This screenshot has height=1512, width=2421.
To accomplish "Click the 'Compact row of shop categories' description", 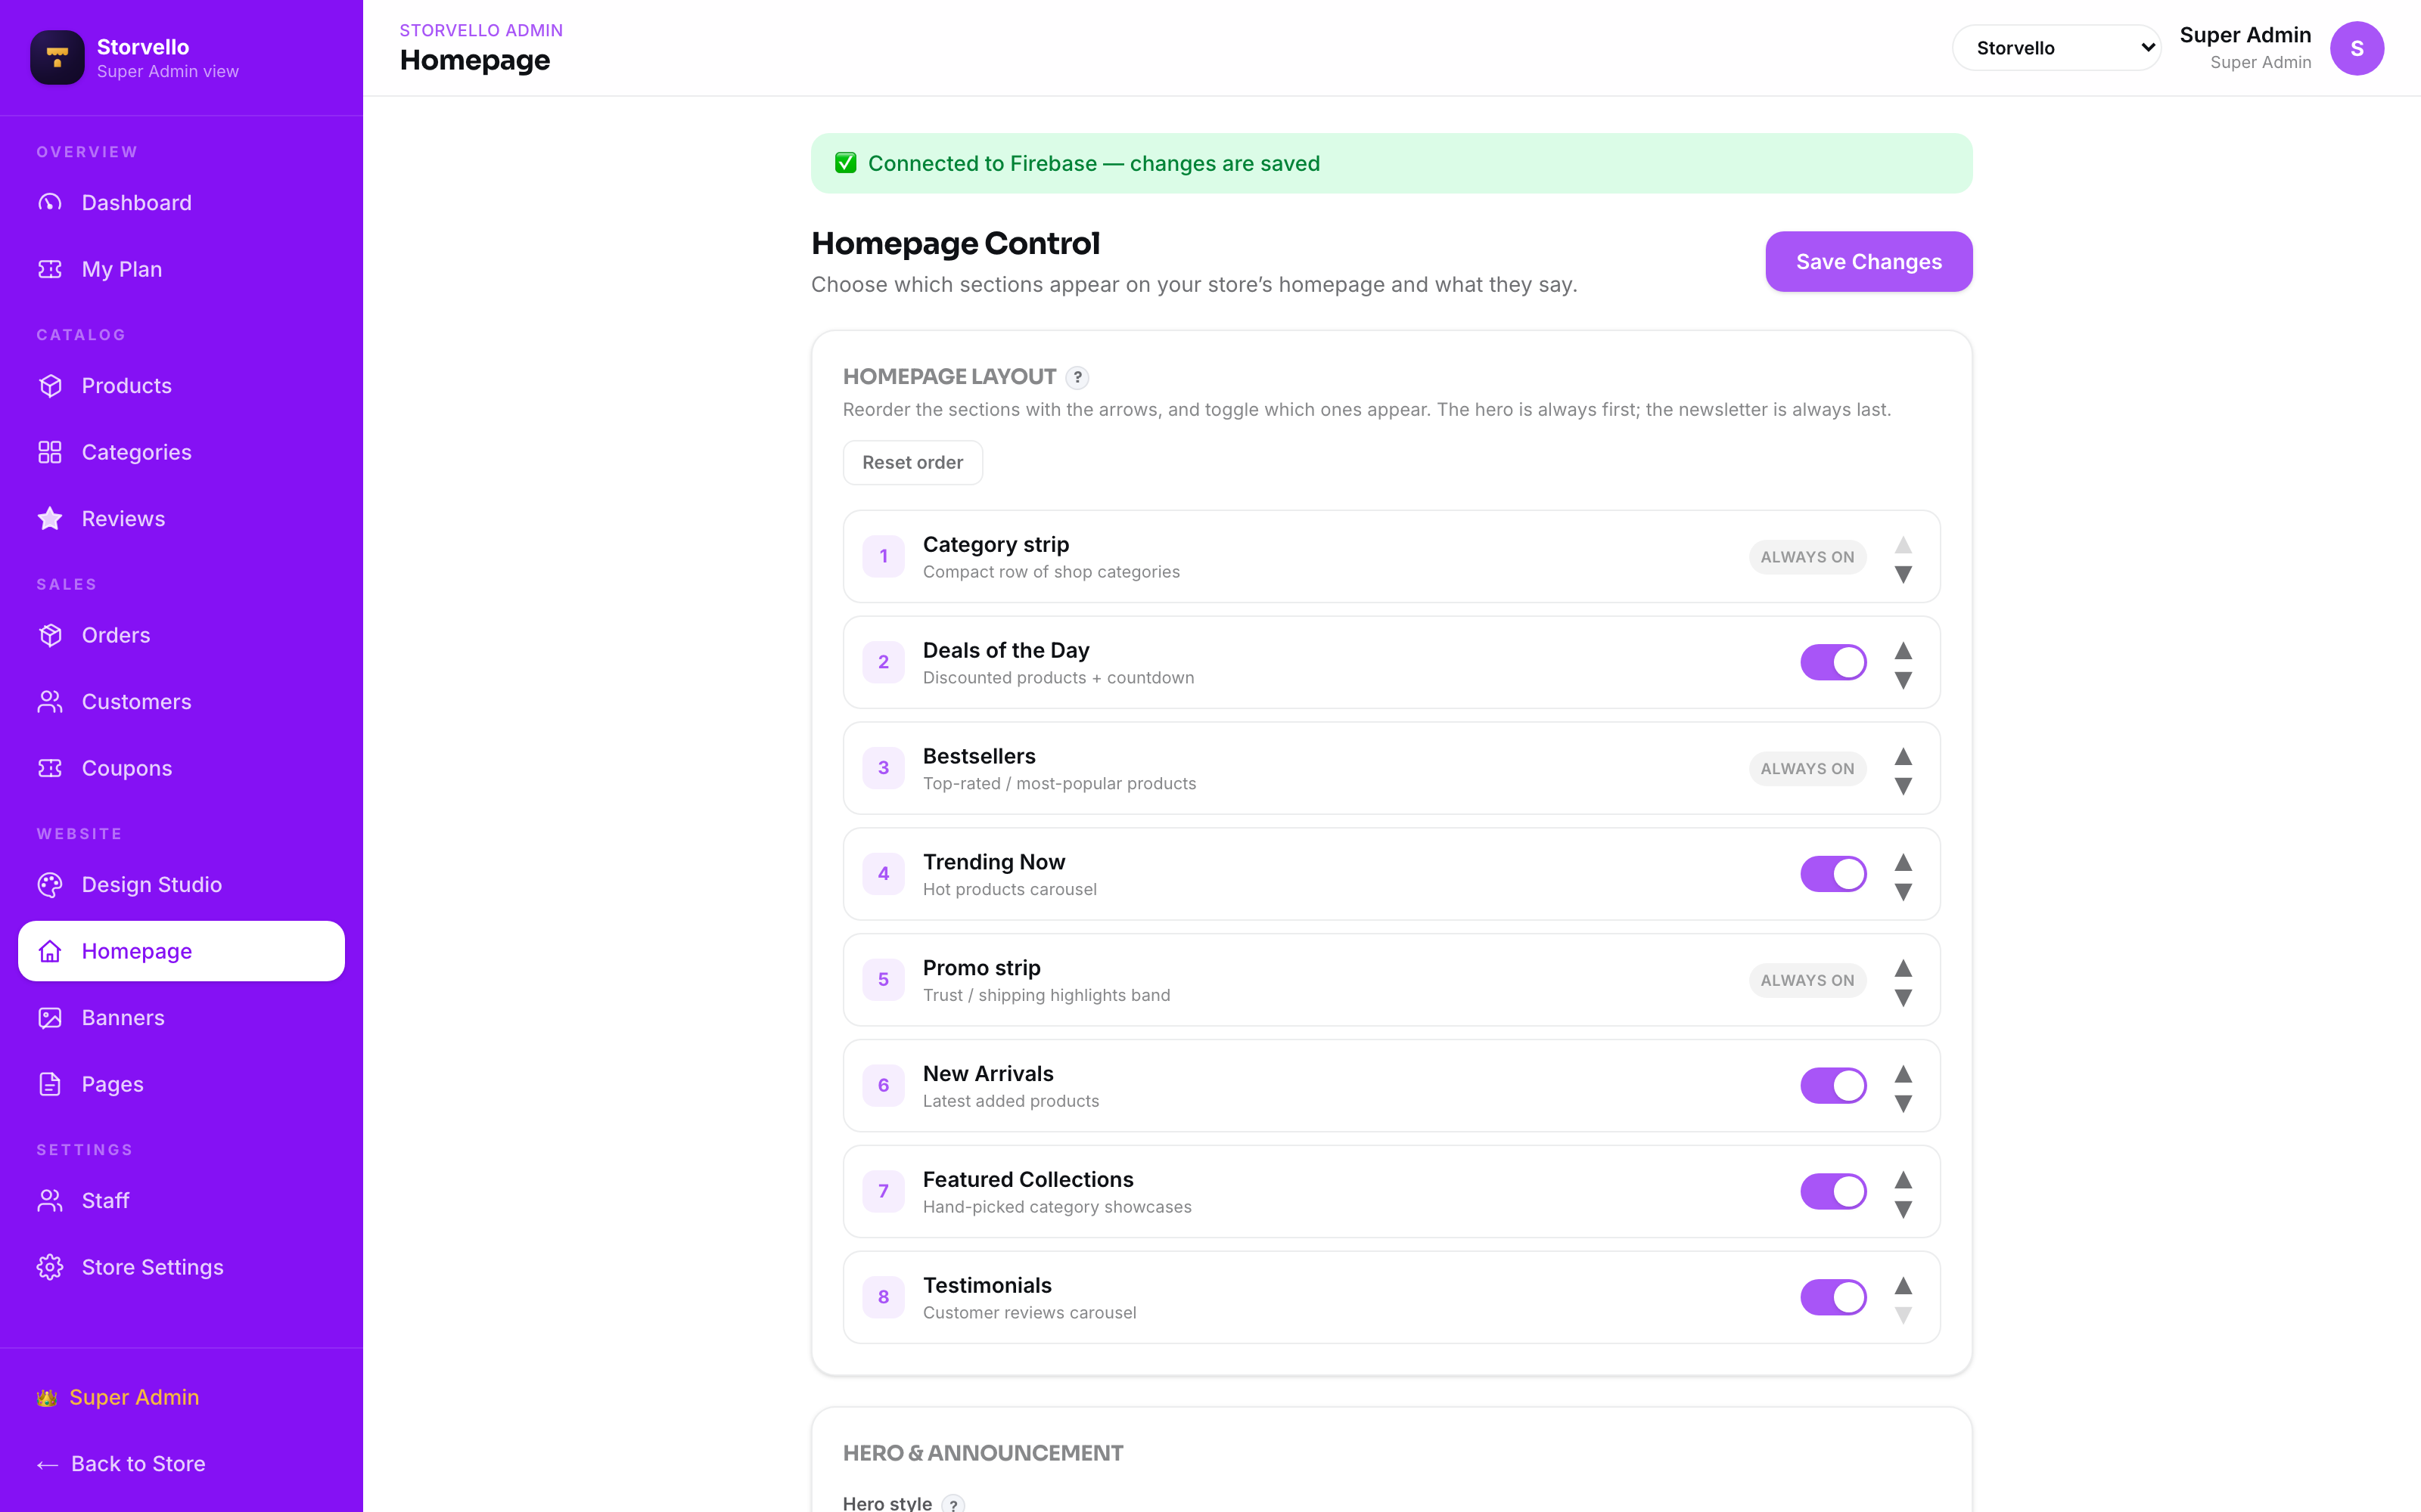I will click(x=1050, y=572).
